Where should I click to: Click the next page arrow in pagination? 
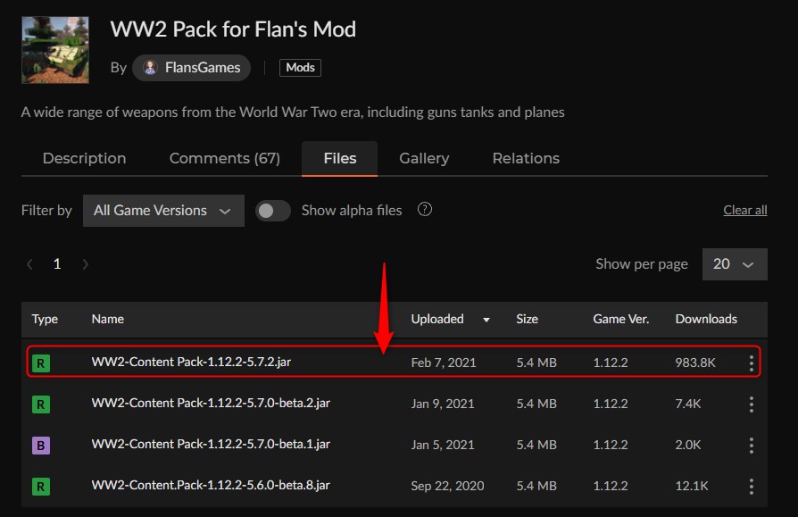click(85, 263)
